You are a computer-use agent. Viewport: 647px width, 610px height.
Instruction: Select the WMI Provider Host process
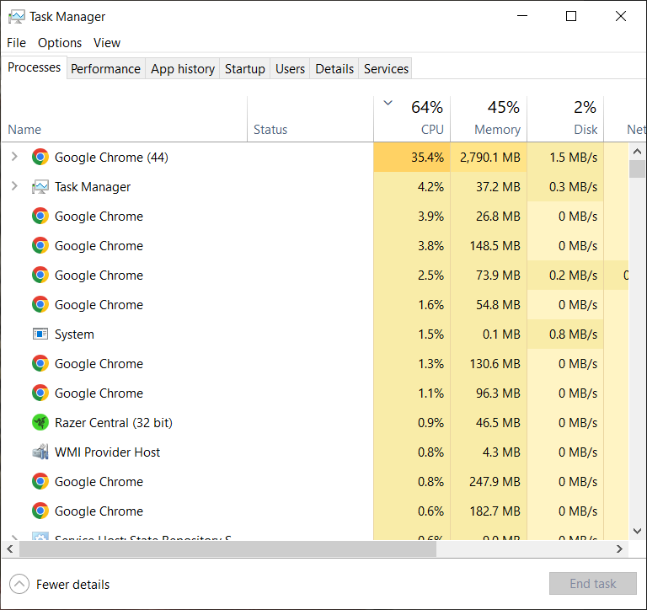point(107,452)
